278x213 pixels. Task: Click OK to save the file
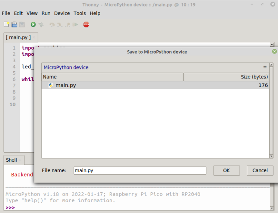(226, 170)
